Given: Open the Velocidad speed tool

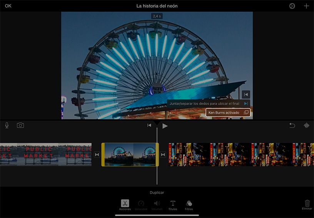Looking at the screenshot, I should (141, 205).
